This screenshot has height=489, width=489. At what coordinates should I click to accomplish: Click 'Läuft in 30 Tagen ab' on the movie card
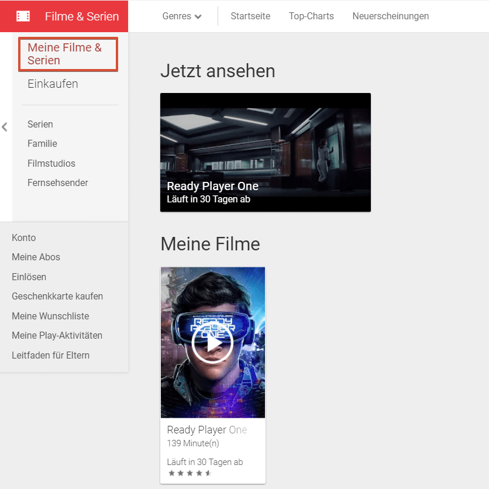click(x=205, y=462)
